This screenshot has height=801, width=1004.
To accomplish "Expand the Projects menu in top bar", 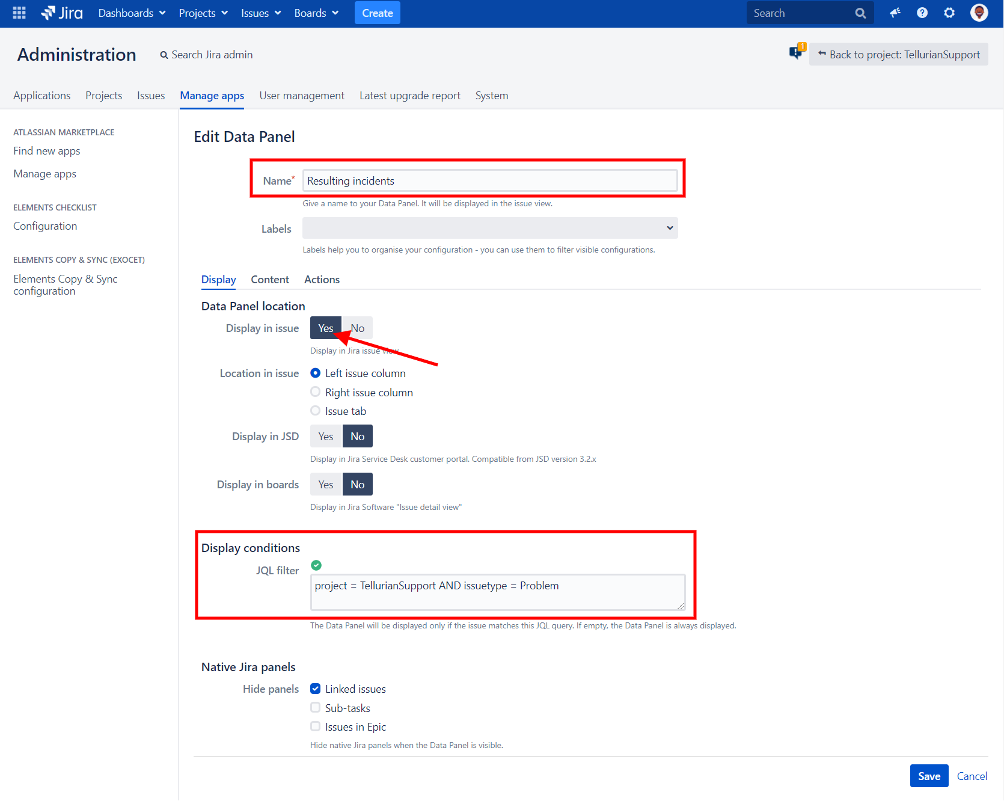I will [x=203, y=13].
